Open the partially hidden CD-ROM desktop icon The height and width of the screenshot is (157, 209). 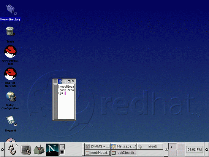coord(11,140)
